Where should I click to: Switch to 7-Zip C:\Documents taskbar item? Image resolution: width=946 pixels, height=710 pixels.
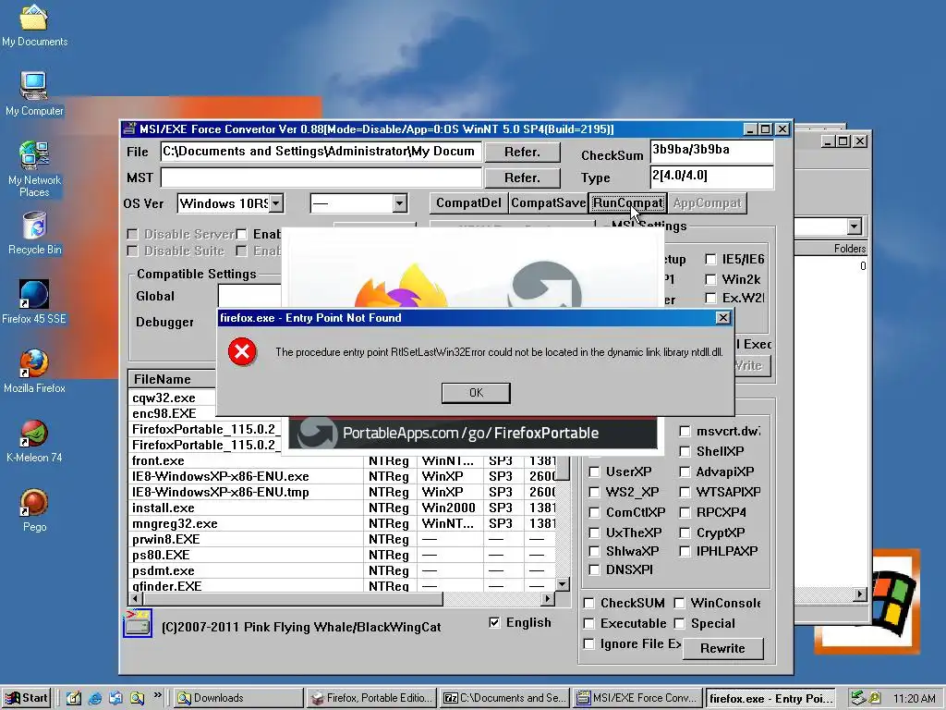coord(504,698)
